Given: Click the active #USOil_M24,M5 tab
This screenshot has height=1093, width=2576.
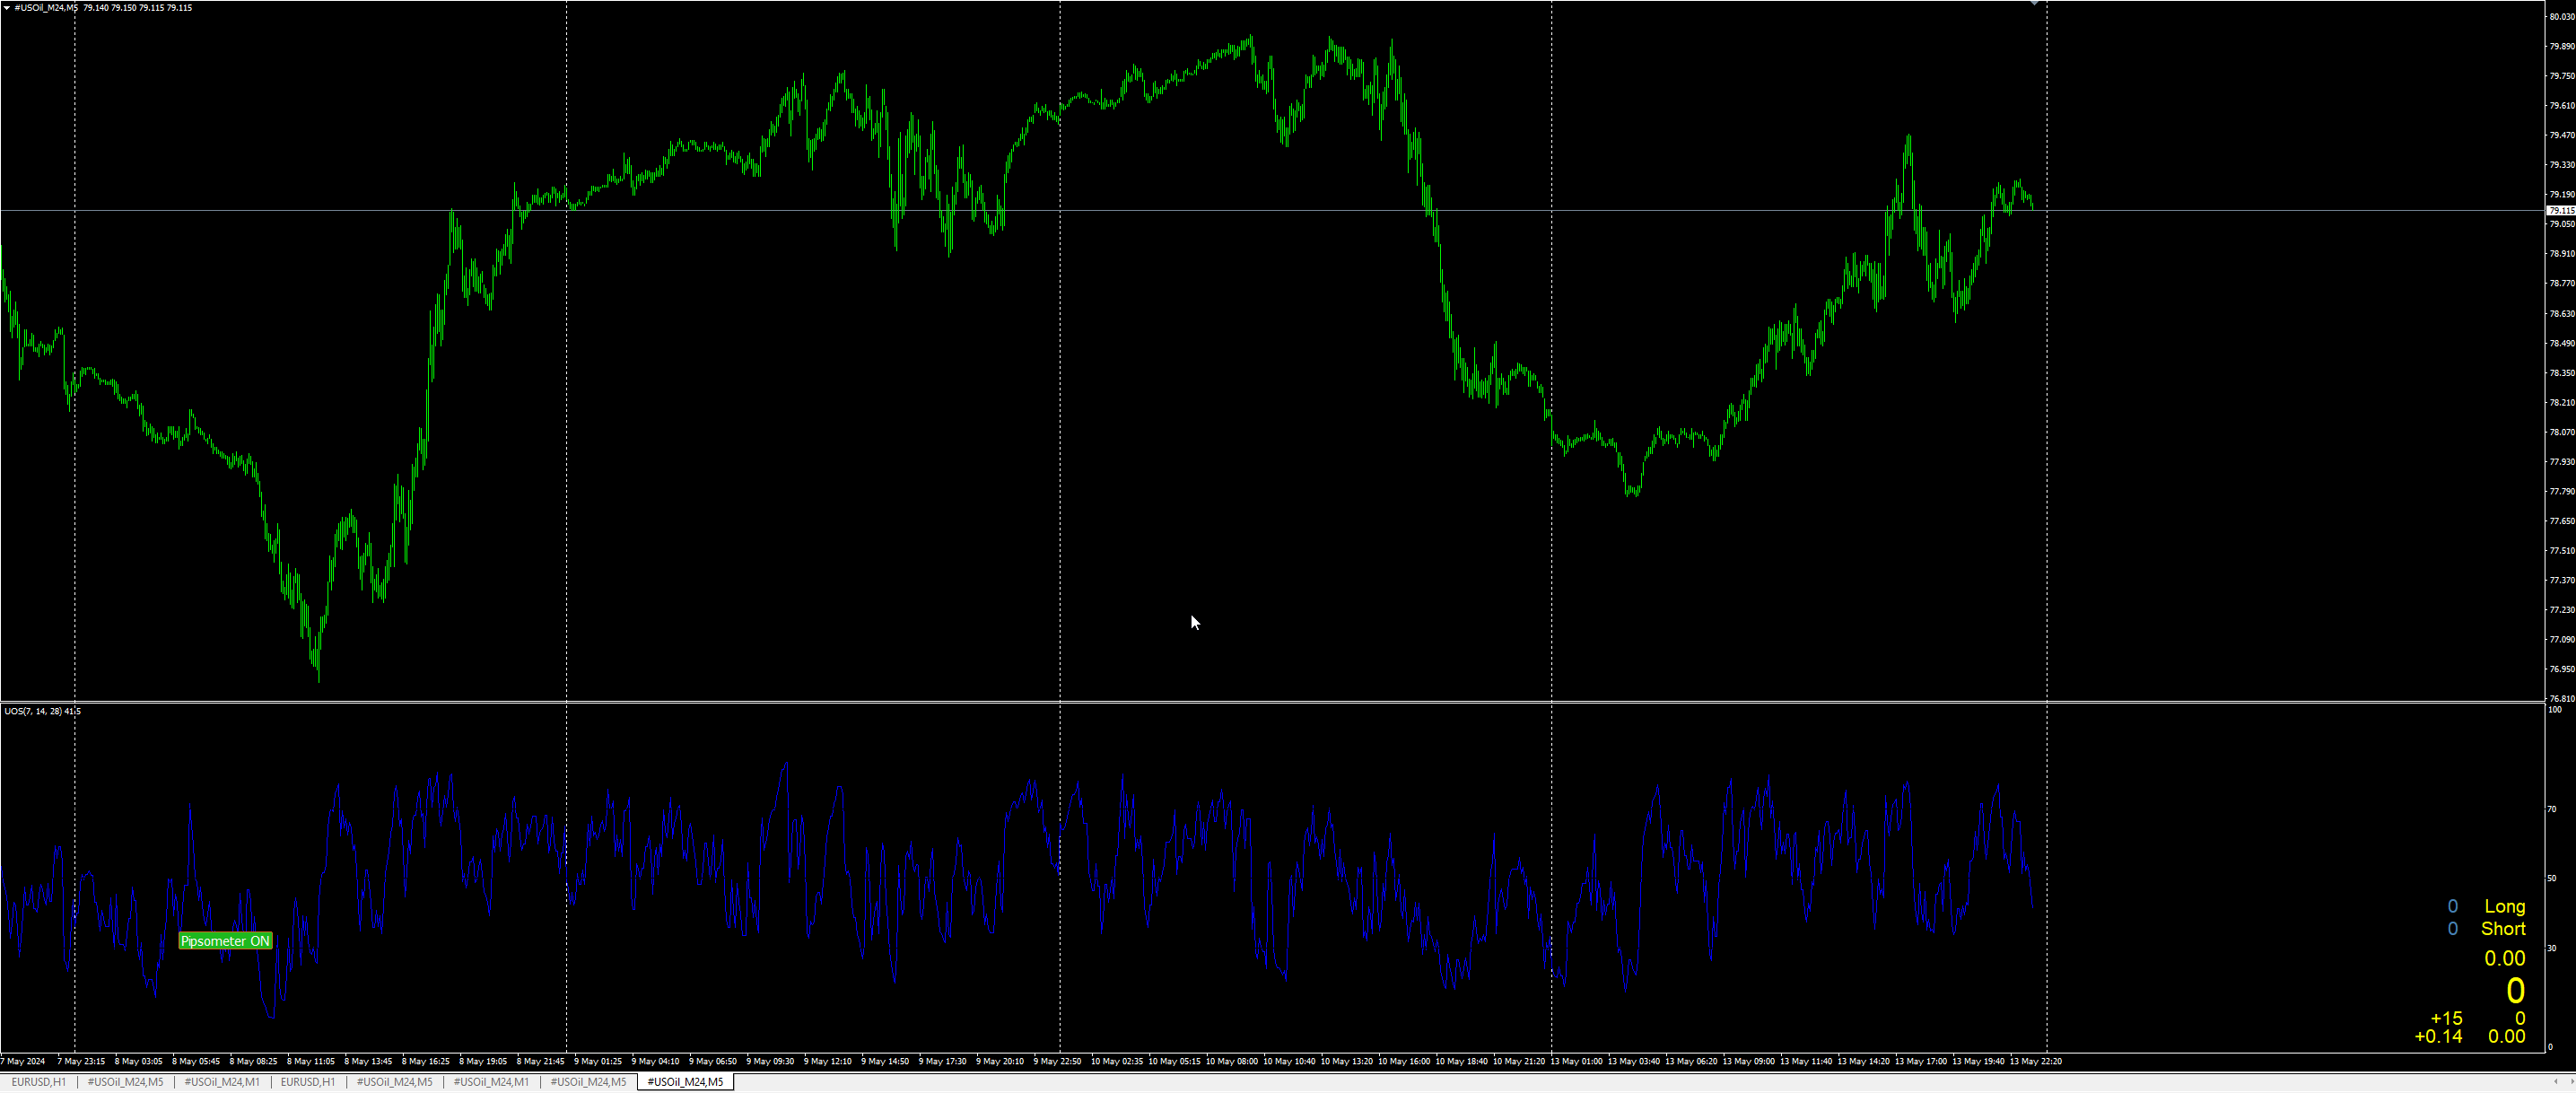Looking at the screenshot, I should pos(685,1082).
